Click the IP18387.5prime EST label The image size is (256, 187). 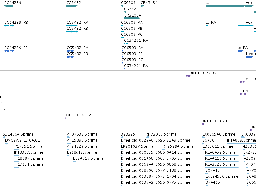[29, 152]
